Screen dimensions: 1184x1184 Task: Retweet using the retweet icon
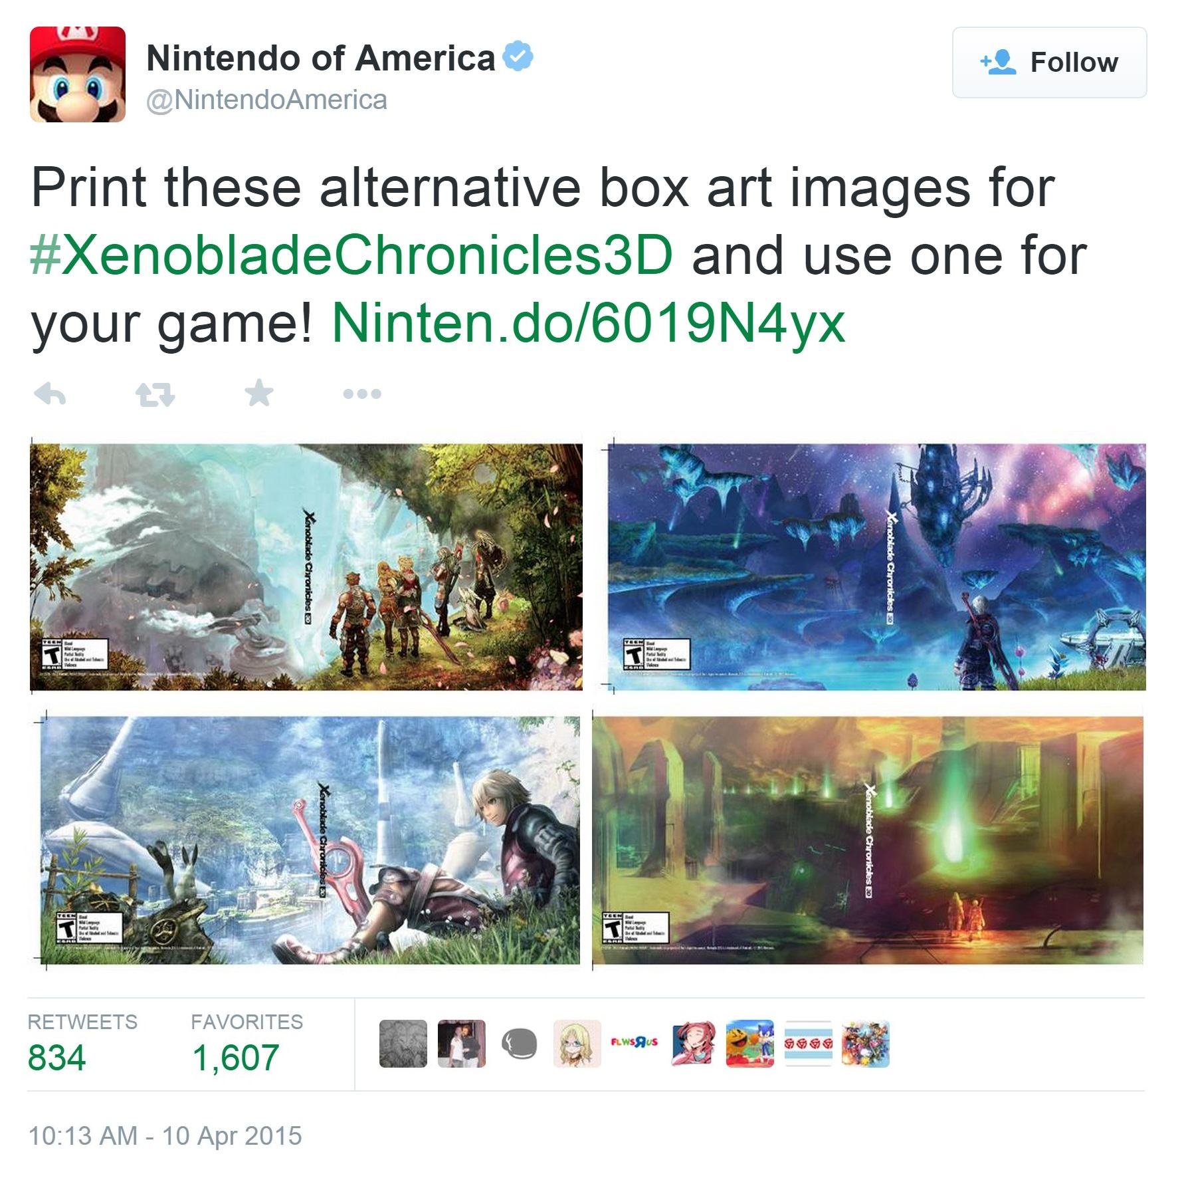coord(155,394)
